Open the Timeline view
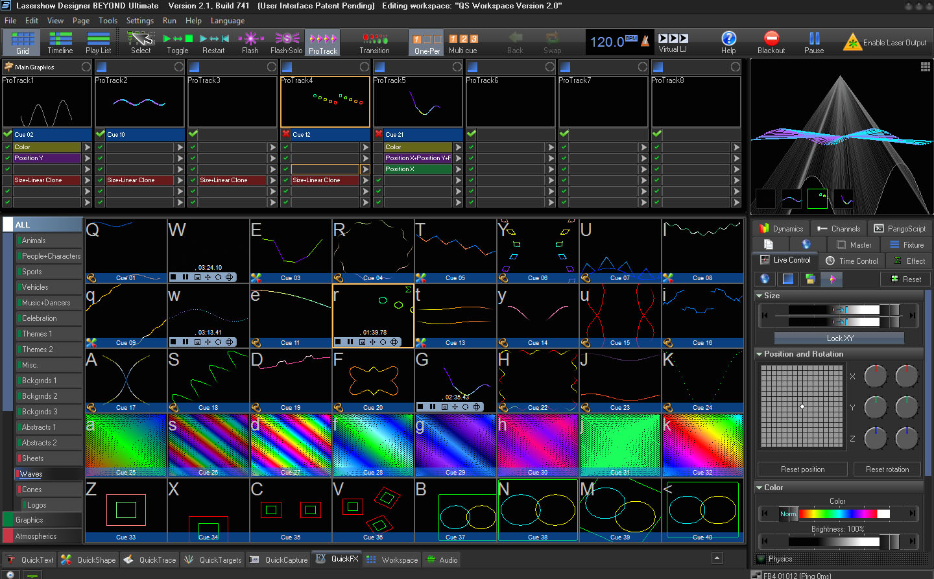 (x=60, y=42)
